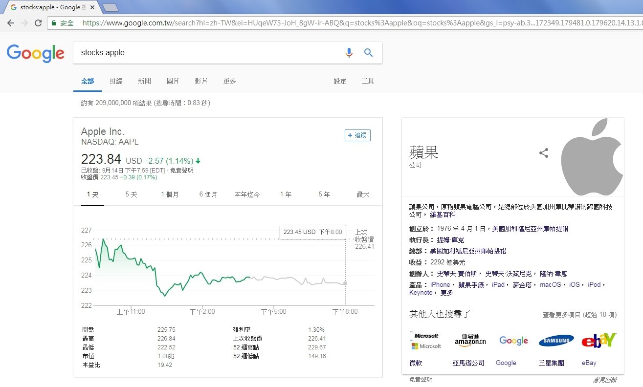This screenshot has width=643, height=387.
Task: Select the 本年迄今 chart range
Action: (247, 194)
